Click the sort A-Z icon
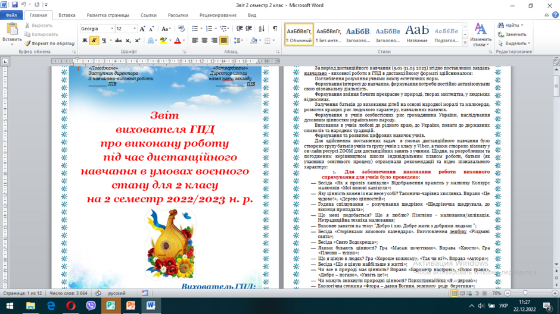 point(262,29)
